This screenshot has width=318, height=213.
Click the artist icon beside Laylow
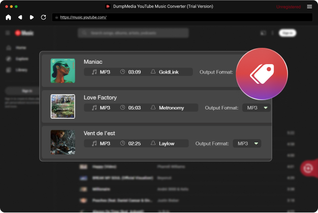coord(153,143)
